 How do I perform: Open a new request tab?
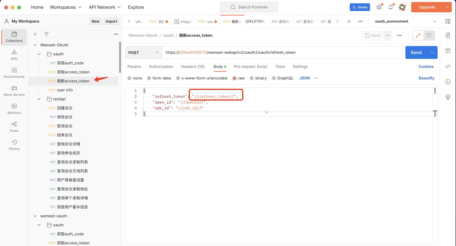point(349,21)
